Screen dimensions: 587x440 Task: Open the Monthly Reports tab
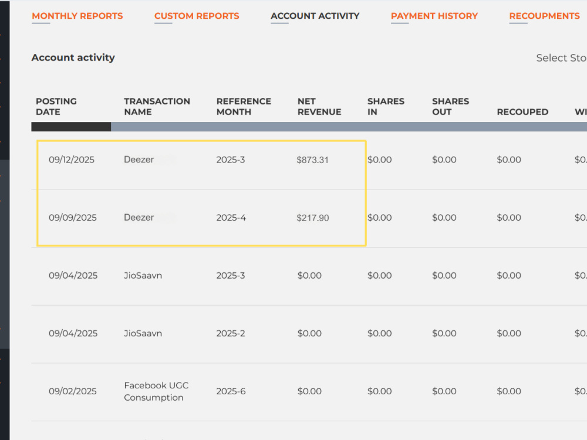[x=77, y=16]
